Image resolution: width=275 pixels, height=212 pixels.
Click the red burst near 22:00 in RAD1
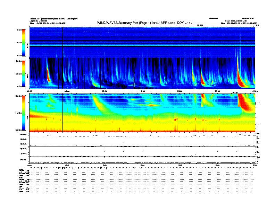click(x=240, y=80)
